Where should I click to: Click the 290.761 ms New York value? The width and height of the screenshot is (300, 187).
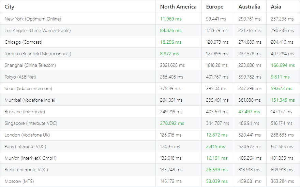coord(249,19)
